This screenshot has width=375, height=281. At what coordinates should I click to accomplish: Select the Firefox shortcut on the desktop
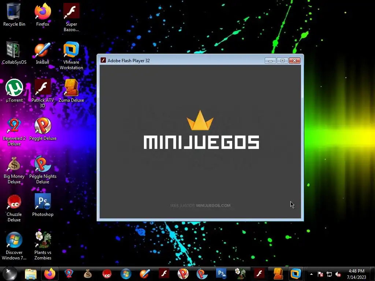[x=42, y=15]
